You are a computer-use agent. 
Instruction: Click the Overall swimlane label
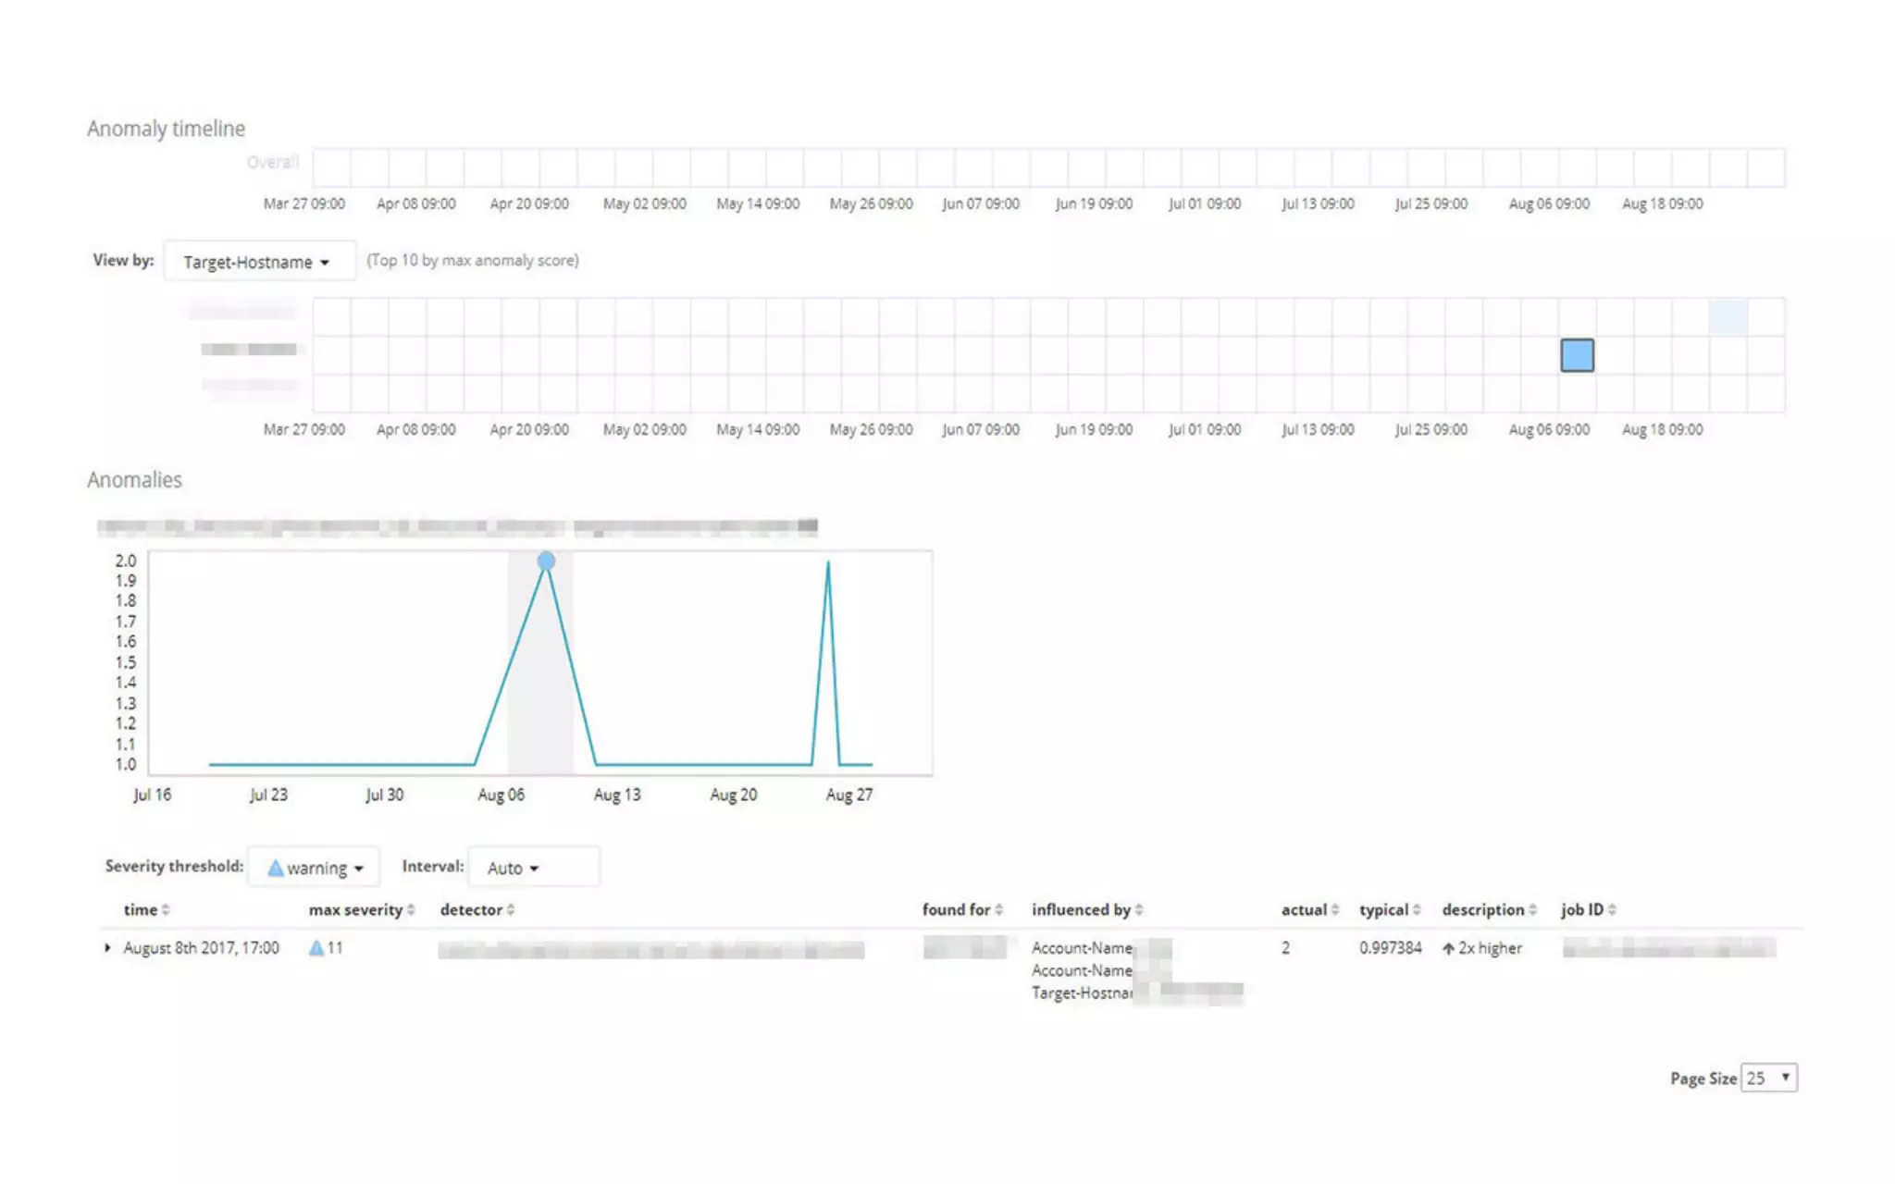tap(273, 163)
